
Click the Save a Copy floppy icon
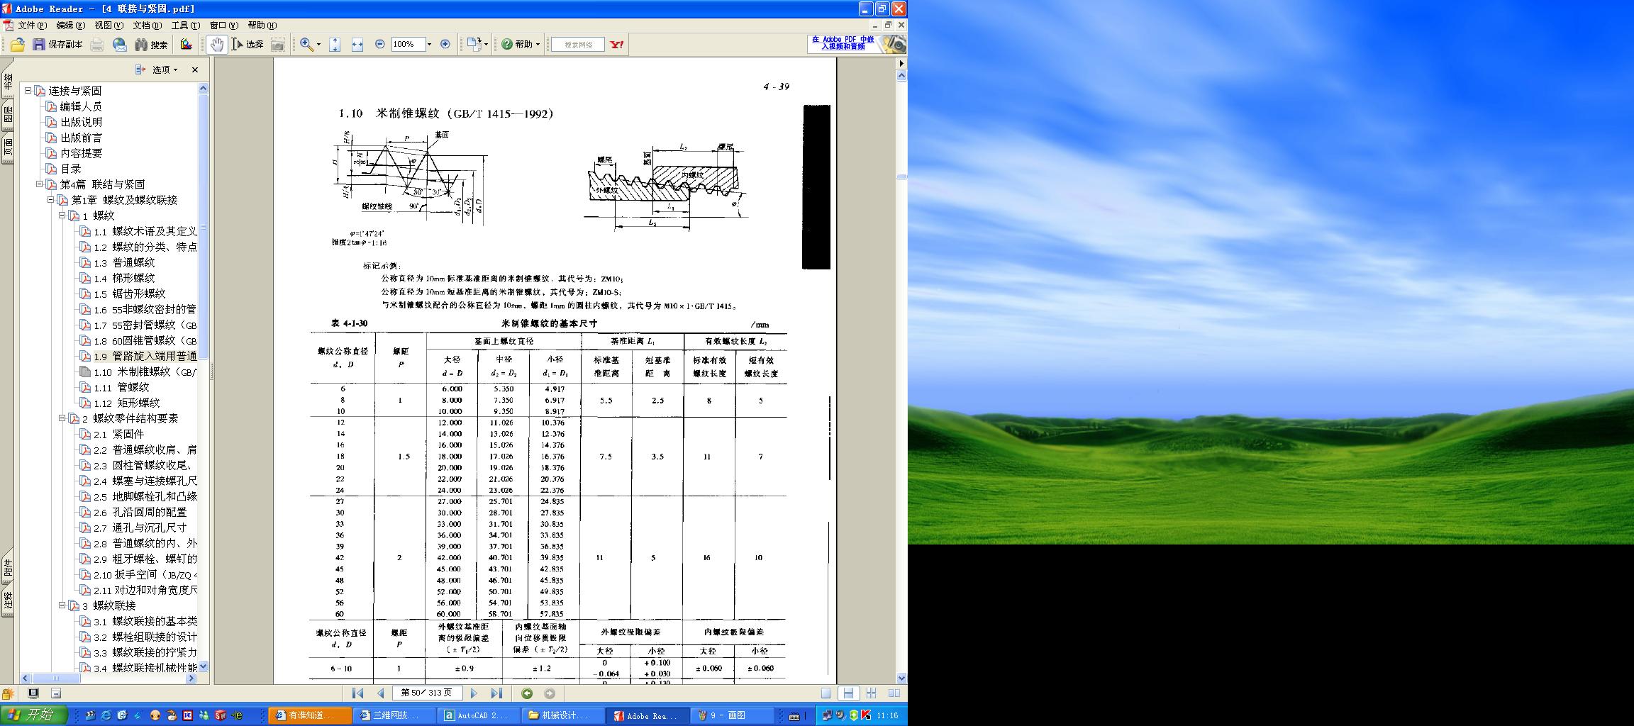[x=39, y=45]
